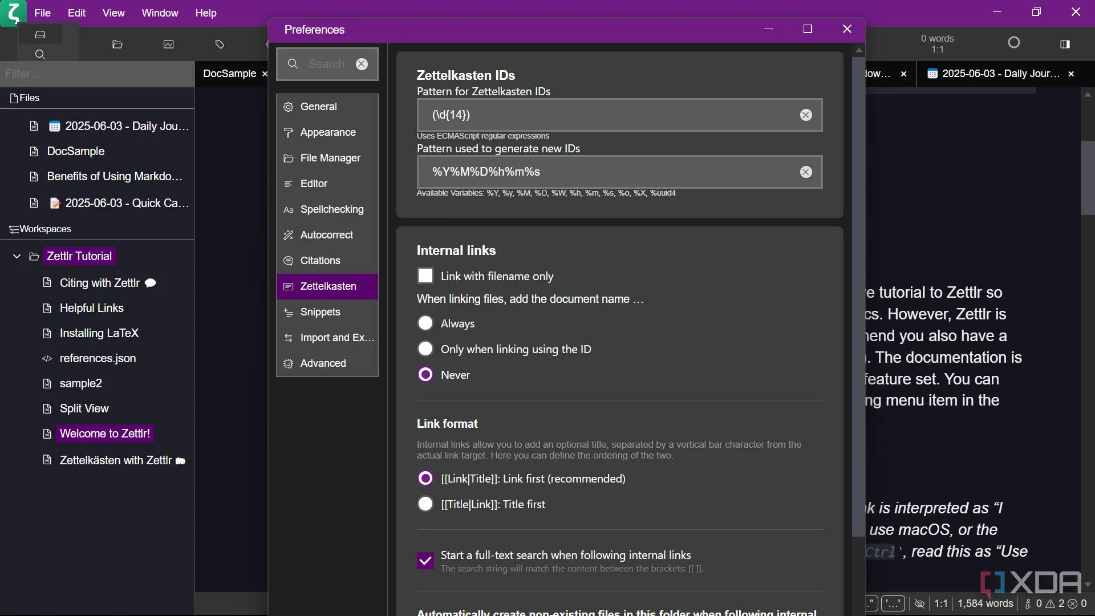Screen dimensions: 1095x616
Task: Uncheck full-text search when following links
Action: click(425, 561)
